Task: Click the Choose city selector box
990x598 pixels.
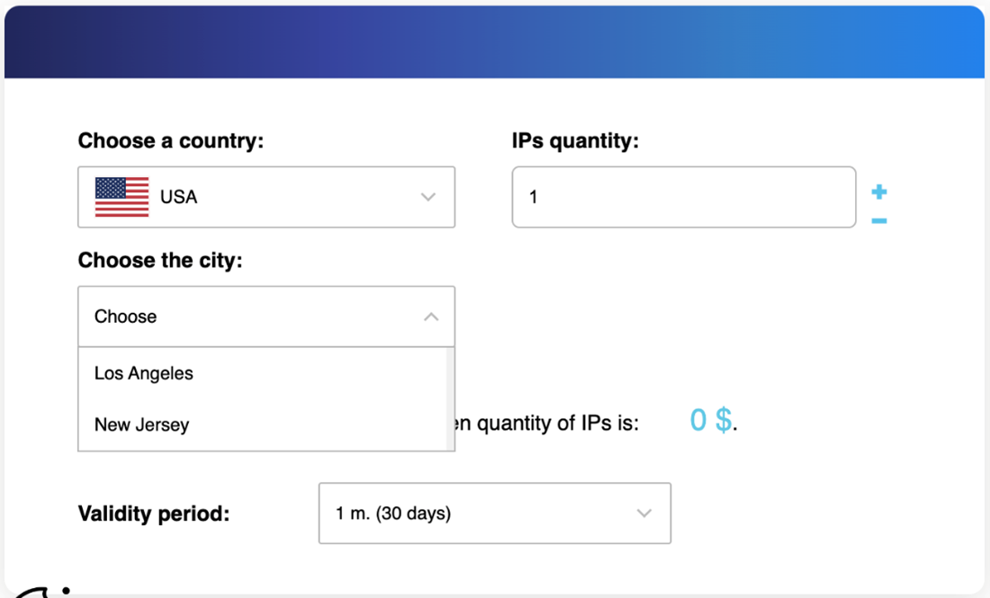Action: pos(252,317)
